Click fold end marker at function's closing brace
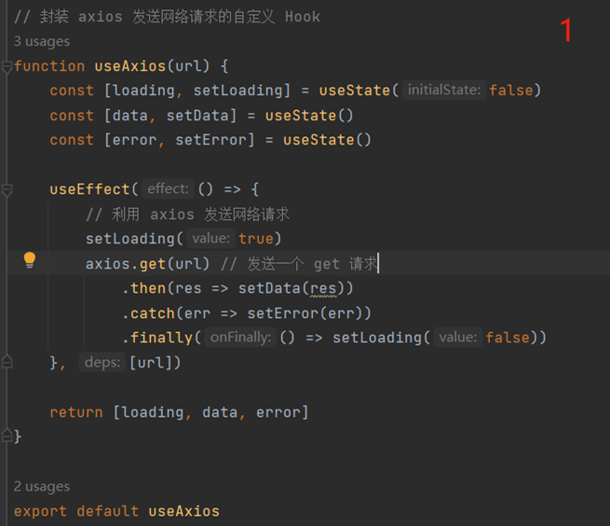The image size is (610, 526). [7, 436]
